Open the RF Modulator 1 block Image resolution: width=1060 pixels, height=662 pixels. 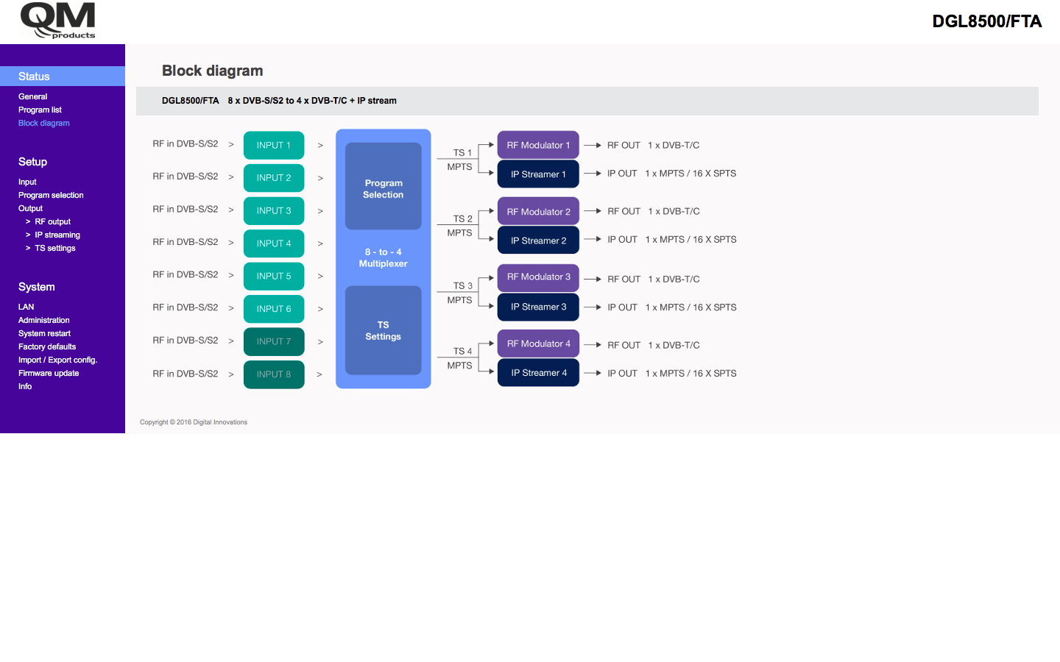(538, 146)
